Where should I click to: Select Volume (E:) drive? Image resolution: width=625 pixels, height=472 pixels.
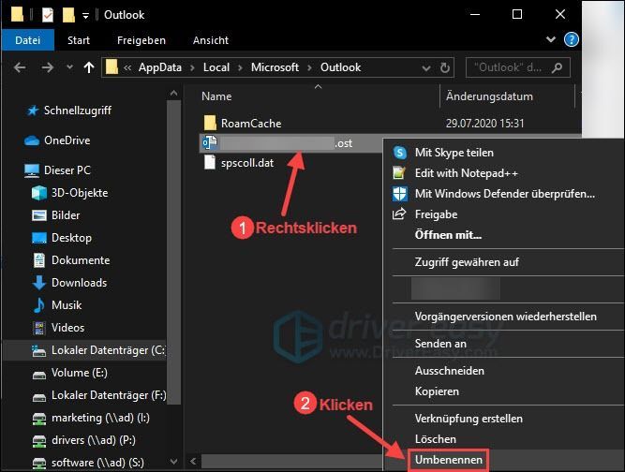point(79,373)
